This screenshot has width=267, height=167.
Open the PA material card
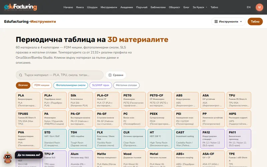tap(54, 119)
